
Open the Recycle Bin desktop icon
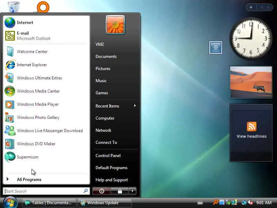point(14,7)
